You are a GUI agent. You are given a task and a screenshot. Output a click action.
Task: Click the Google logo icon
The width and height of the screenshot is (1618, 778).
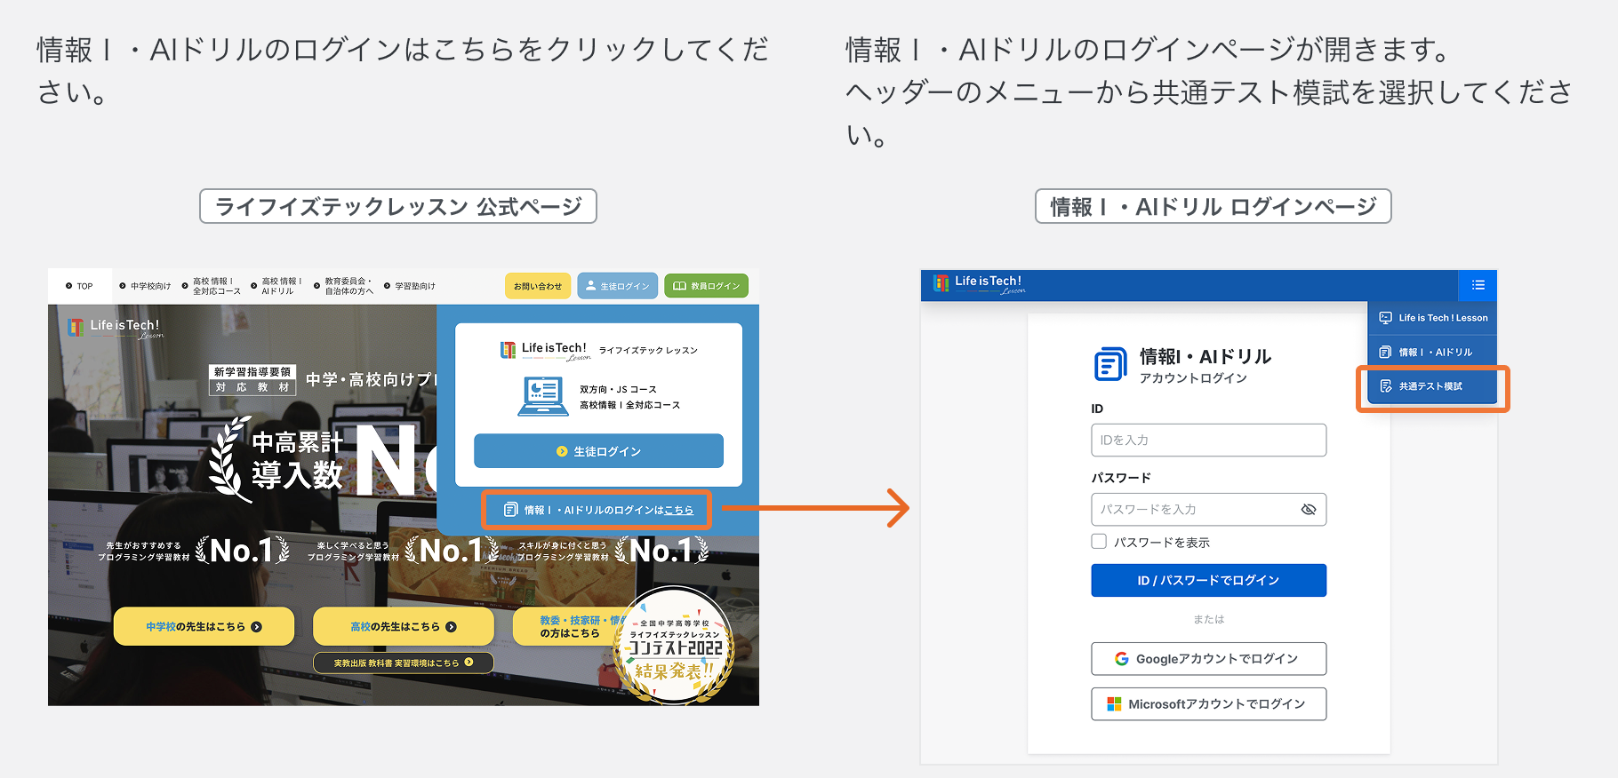point(1121,659)
